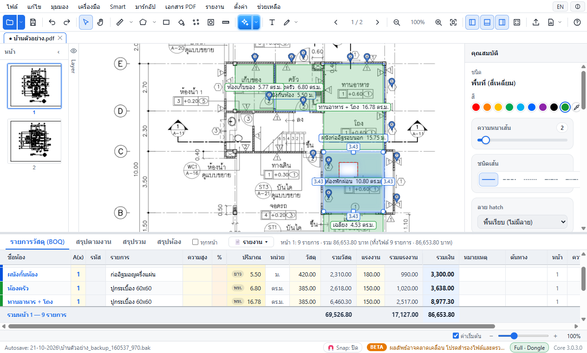Select the ruler measurement tool
Viewport: 587px width, 353px height.
pos(120,22)
